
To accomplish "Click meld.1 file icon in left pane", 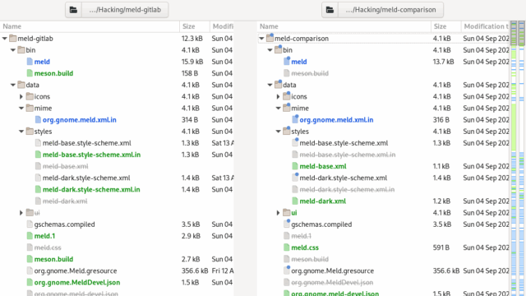I will tap(30, 236).
